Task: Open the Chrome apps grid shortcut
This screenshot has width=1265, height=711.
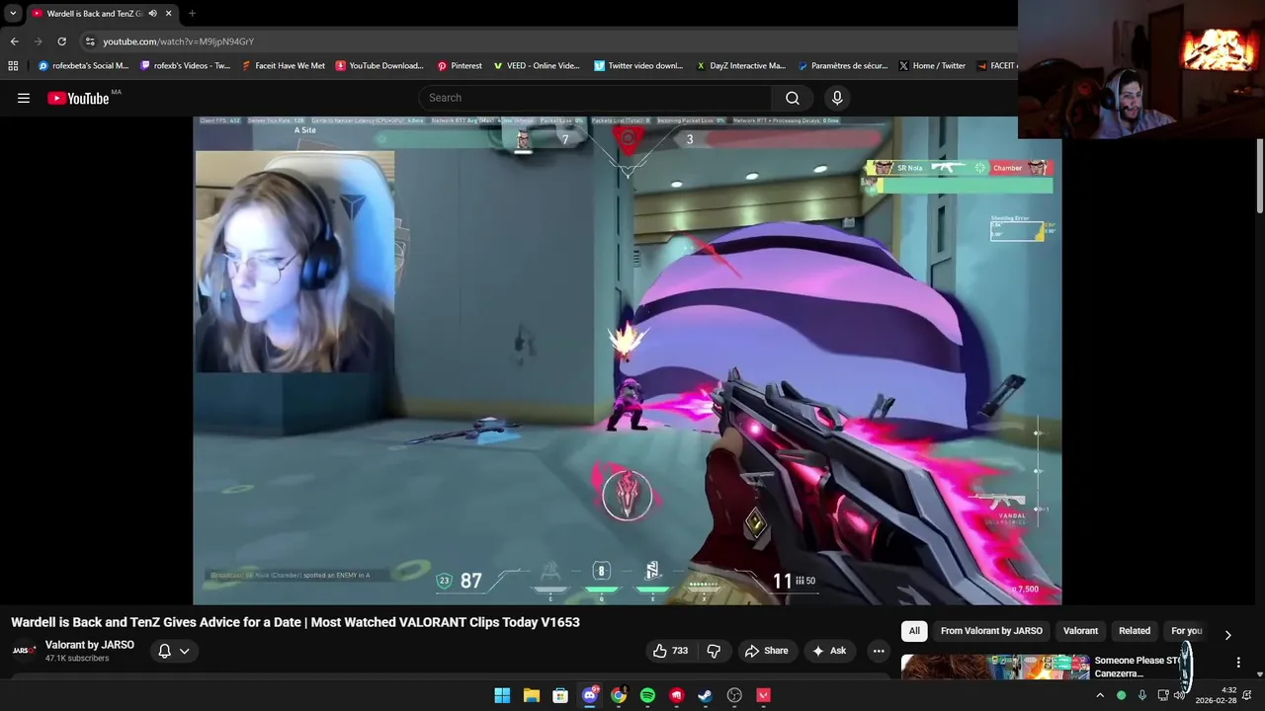Action: click(x=13, y=66)
